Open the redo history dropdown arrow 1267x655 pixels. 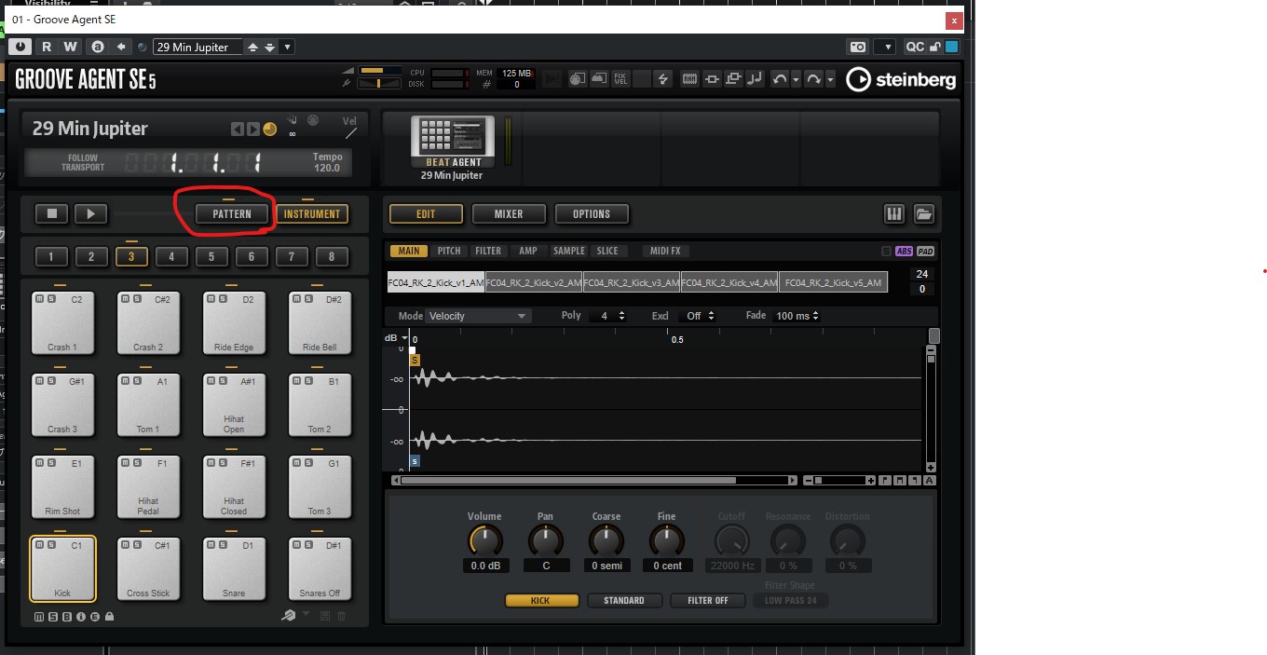coord(829,80)
